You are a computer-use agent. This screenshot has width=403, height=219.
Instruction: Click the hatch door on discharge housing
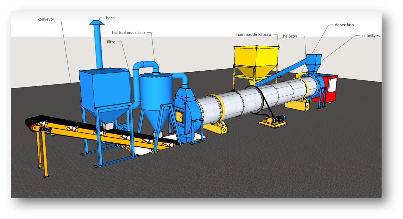pyautogui.click(x=181, y=115)
